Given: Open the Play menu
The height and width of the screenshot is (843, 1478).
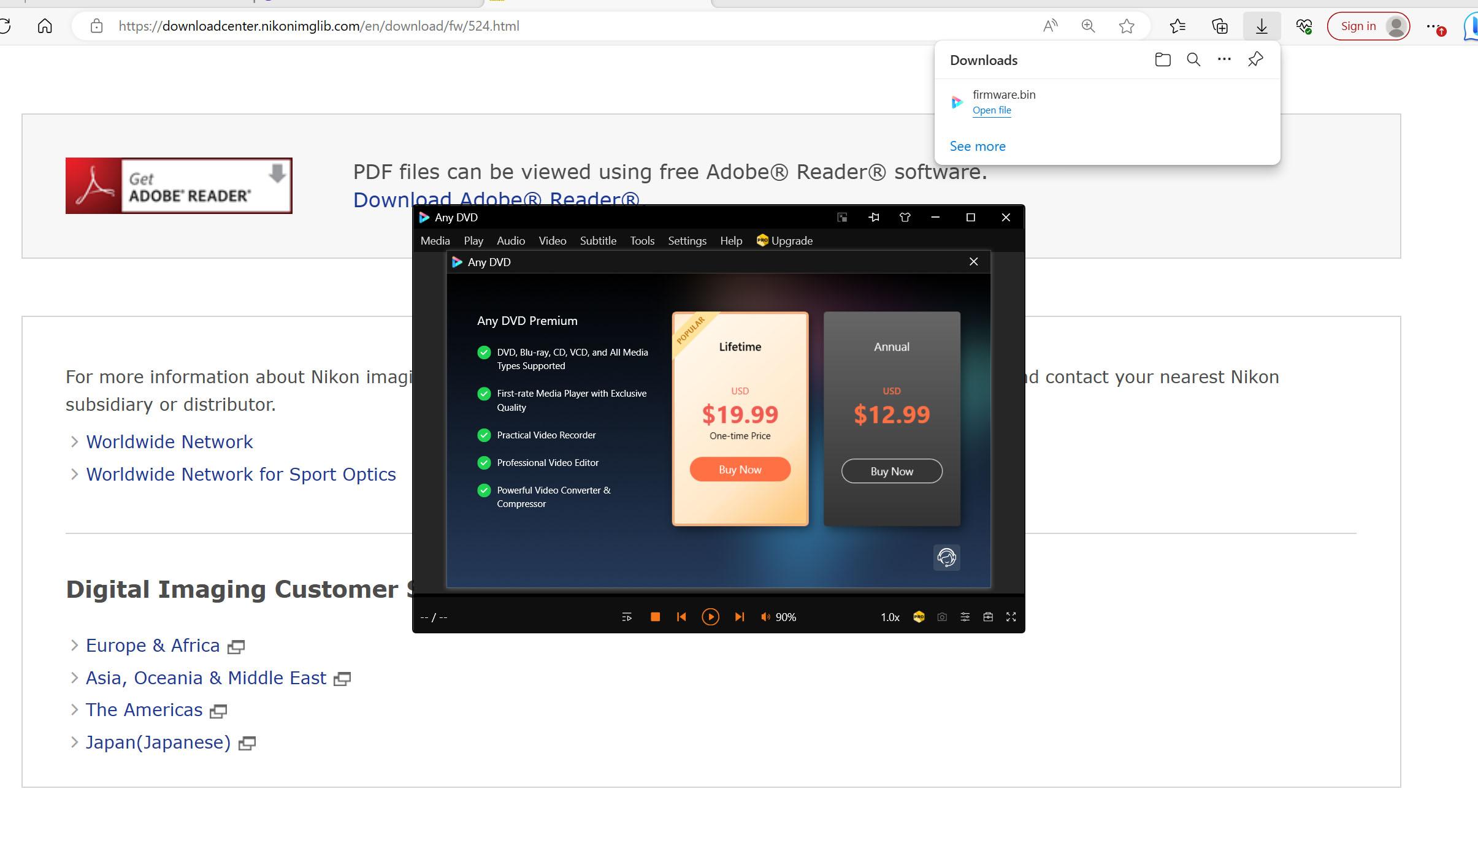Looking at the screenshot, I should coord(473,241).
